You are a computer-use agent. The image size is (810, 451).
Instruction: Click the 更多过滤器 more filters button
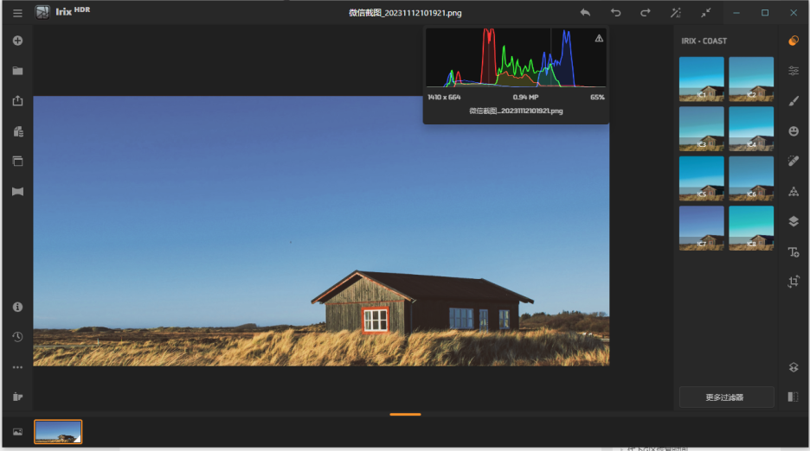[x=726, y=397]
